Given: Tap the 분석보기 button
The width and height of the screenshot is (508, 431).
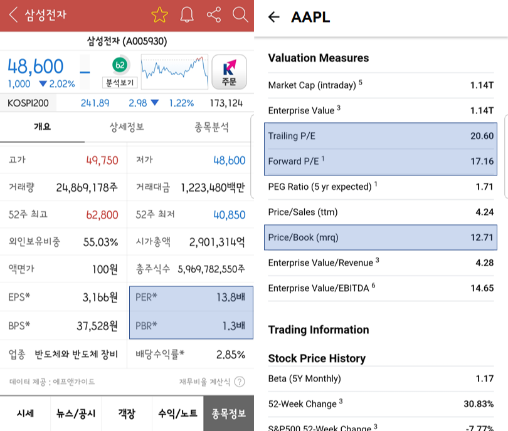Looking at the screenshot, I should 120,83.
